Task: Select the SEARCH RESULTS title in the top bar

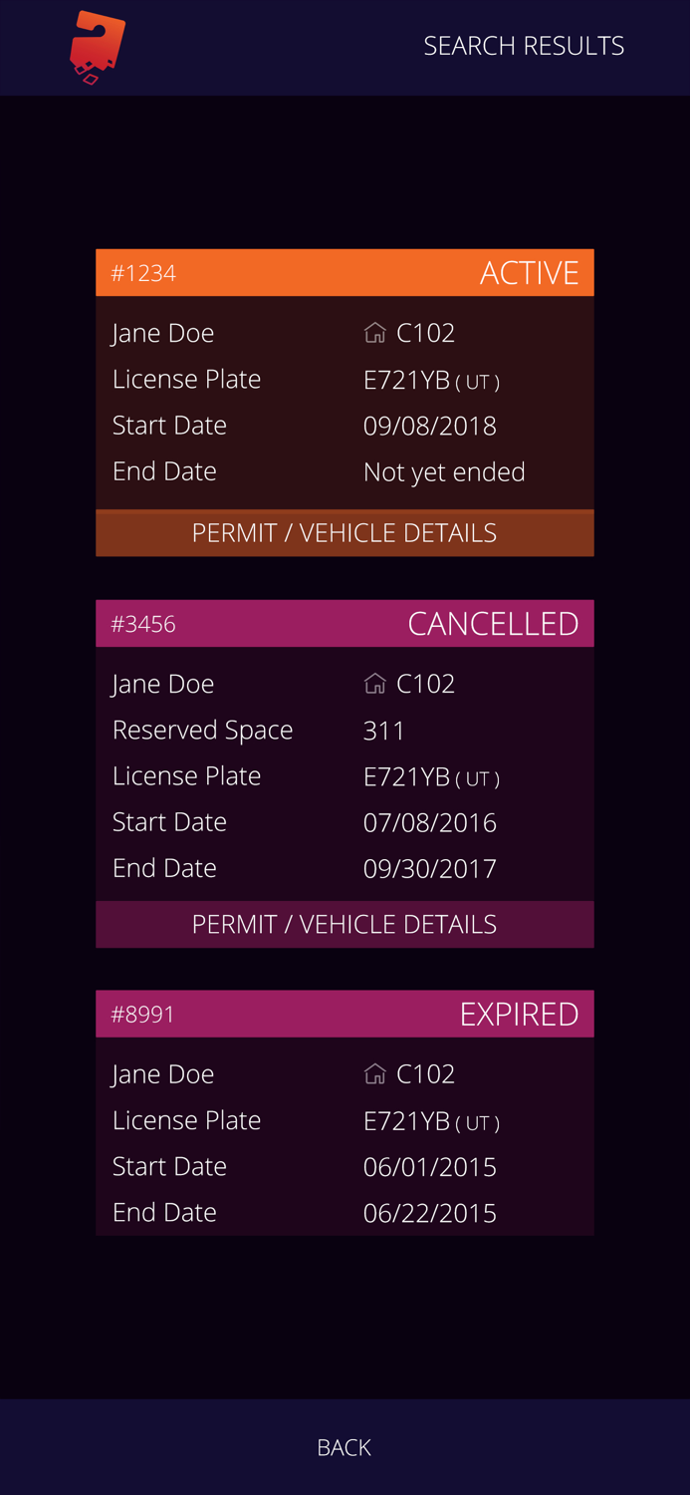Action: 524,45
